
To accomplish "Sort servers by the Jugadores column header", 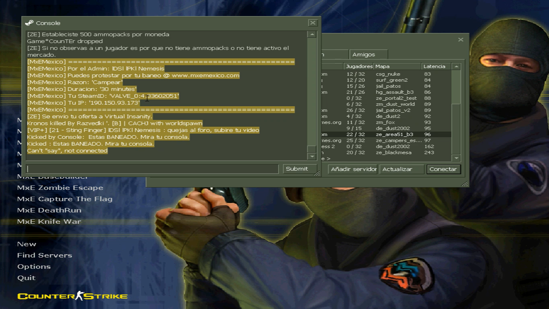I will (359, 66).
